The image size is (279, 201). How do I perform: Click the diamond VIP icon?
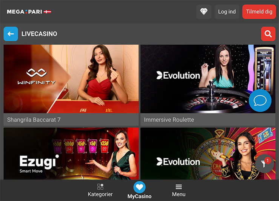204,12
